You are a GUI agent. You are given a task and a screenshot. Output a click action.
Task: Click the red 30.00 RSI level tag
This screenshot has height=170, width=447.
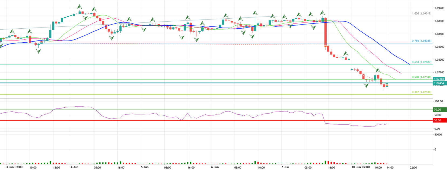(439, 121)
